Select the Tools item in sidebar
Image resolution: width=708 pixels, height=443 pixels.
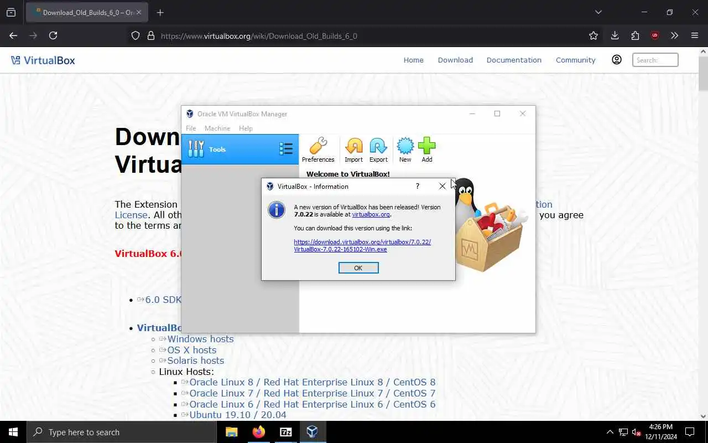(240, 149)
